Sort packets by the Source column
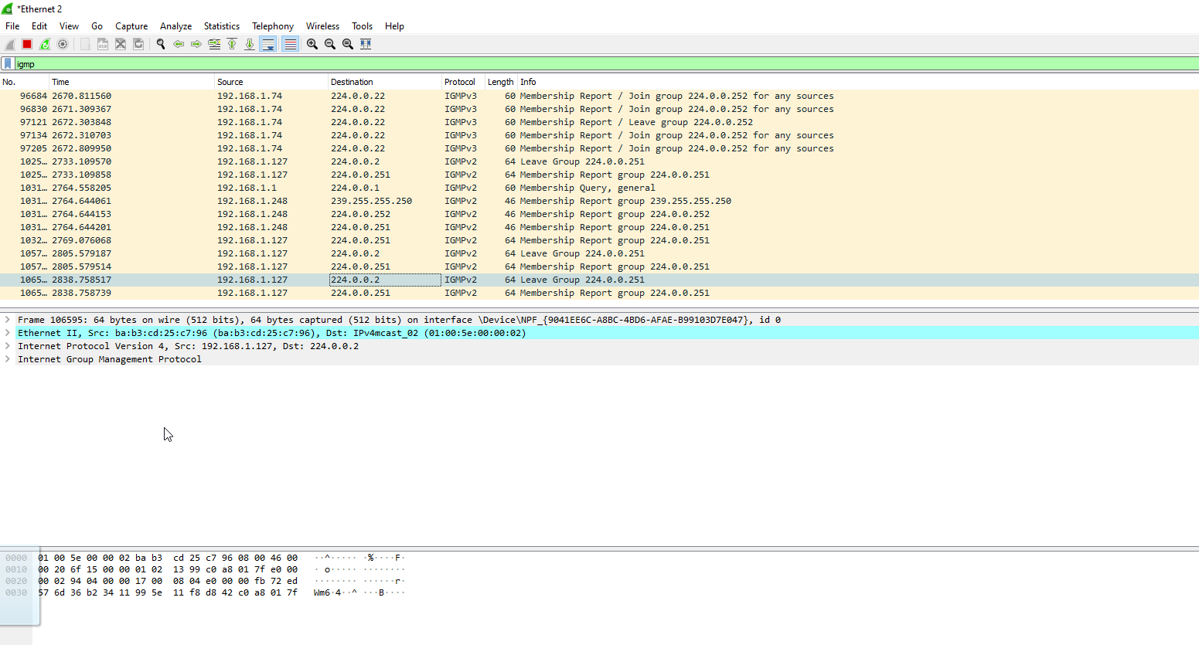This screenshot has width=1199, height=645. [x=271, y=82]
